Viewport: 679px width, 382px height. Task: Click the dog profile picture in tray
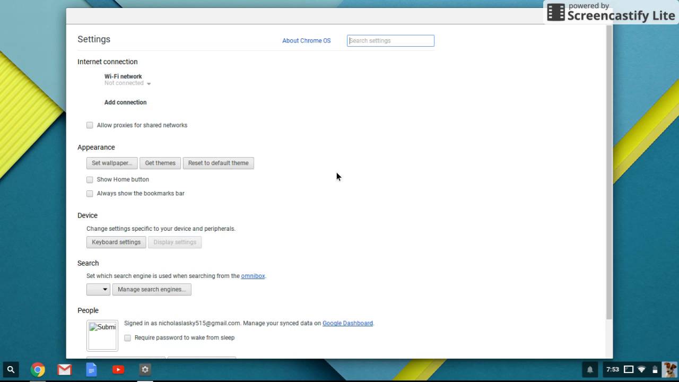point(670,369)
